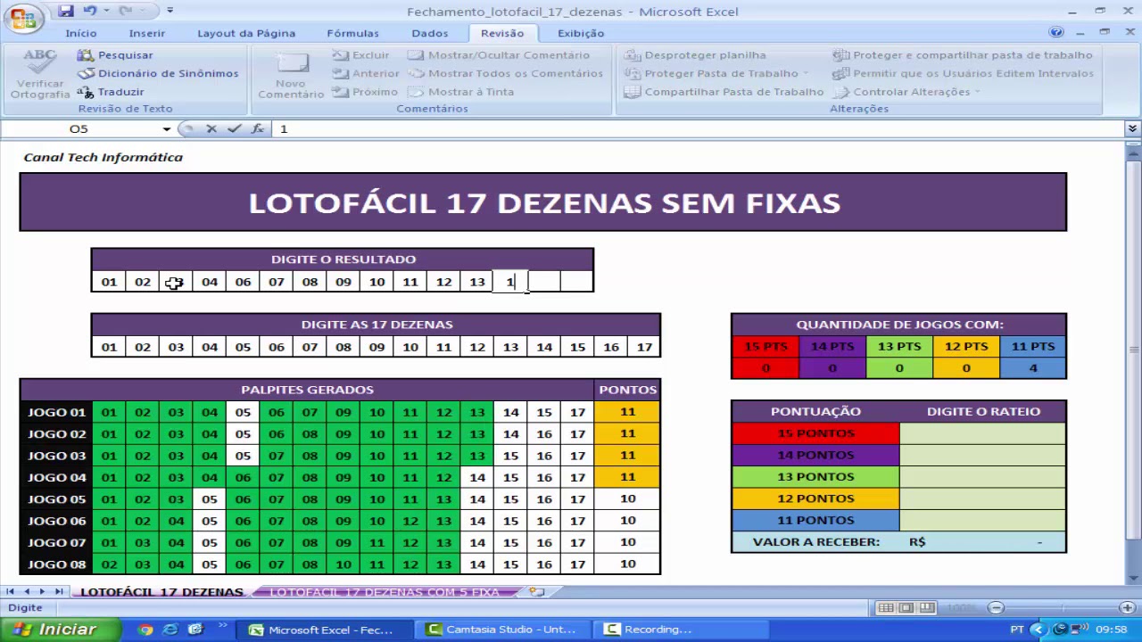Switch to the Exibição tab
Viewport: 1142px width, 642px height.
point(581,33)
